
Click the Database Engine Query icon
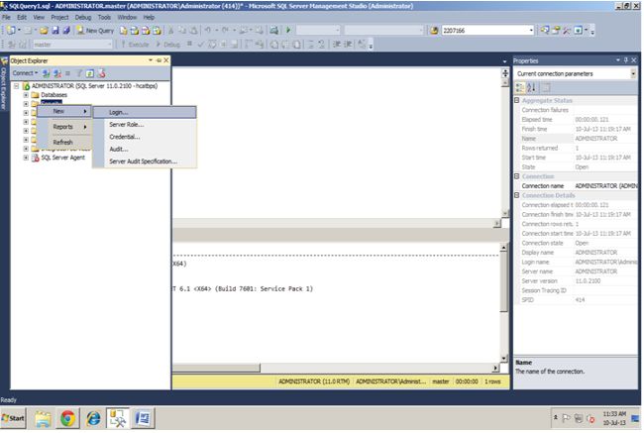pyautogui.click(x=124, y=31)
